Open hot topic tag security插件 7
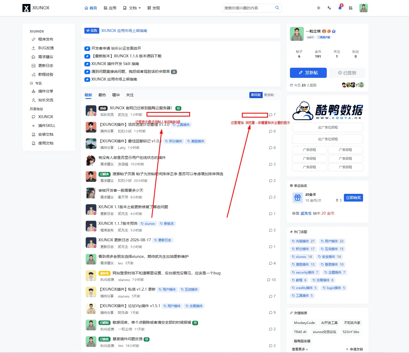Screen dimensions: 409x353 (x=305, y=272)
